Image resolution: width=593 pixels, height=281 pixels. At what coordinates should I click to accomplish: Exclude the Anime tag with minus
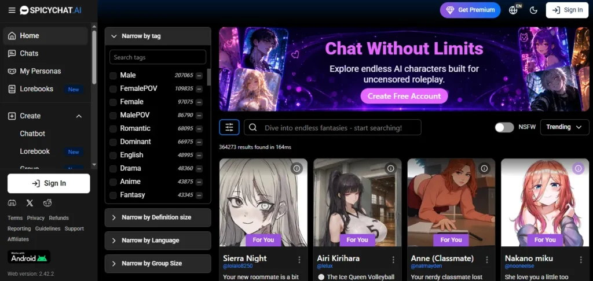click(199, 182)
